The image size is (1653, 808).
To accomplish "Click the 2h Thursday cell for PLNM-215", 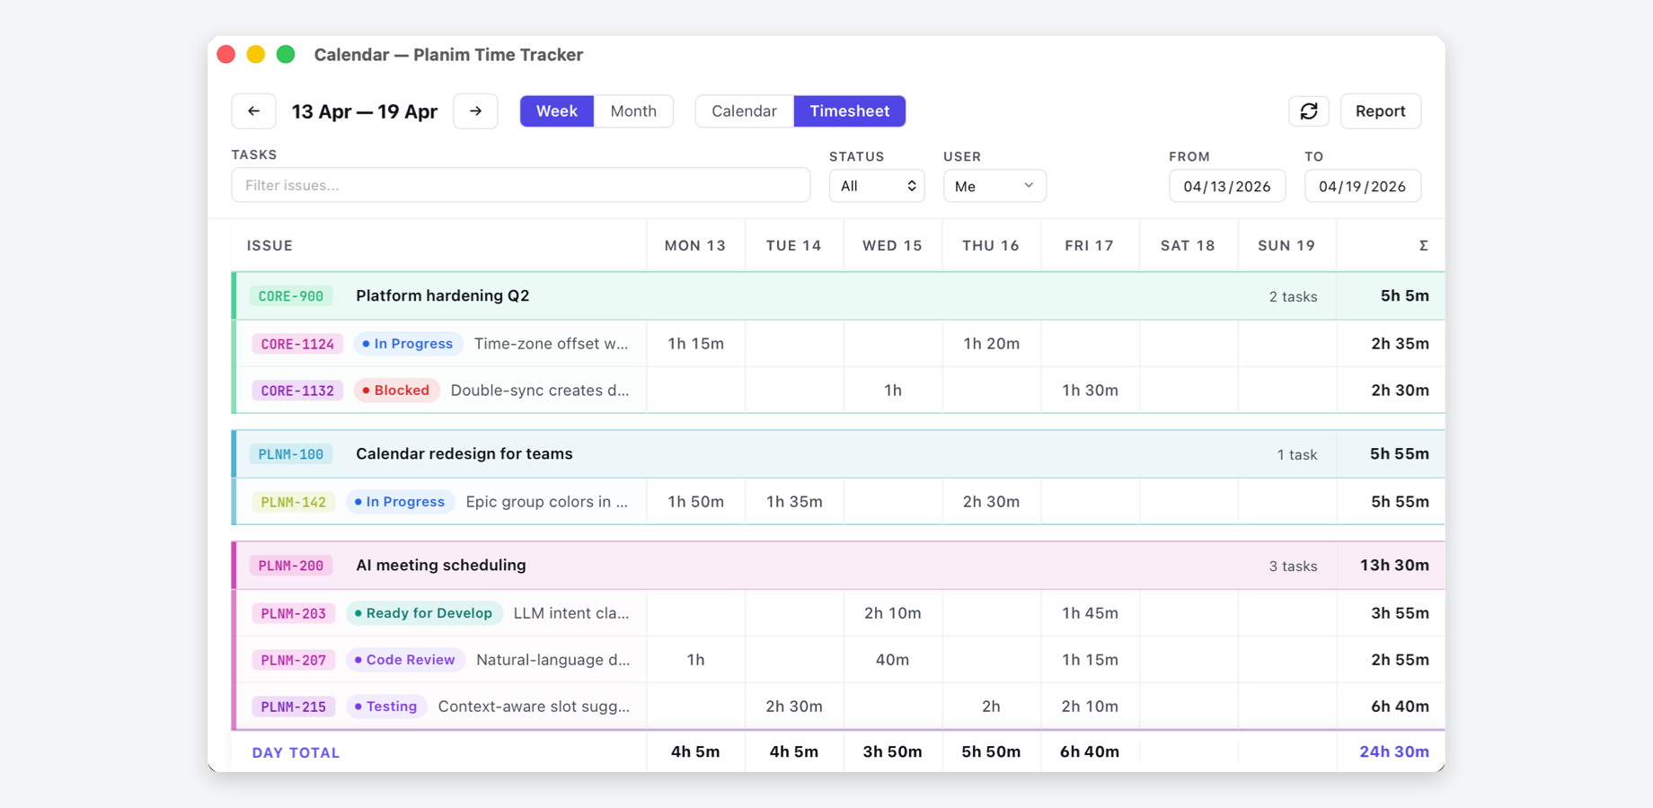I will click(x=992, y=707).
